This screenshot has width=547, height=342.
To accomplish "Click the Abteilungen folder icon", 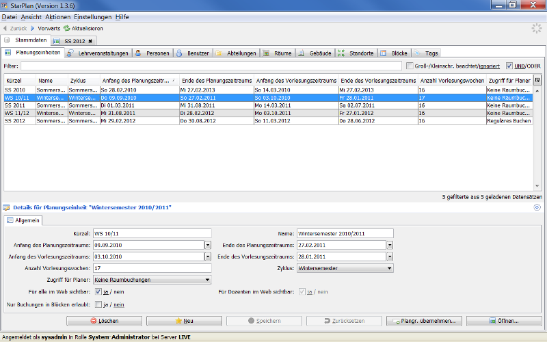I will tap(219, 53).
